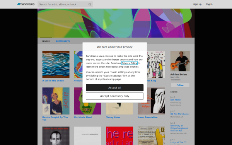
Task: Open the Den Atelier show link
Action: coord(176,100)
